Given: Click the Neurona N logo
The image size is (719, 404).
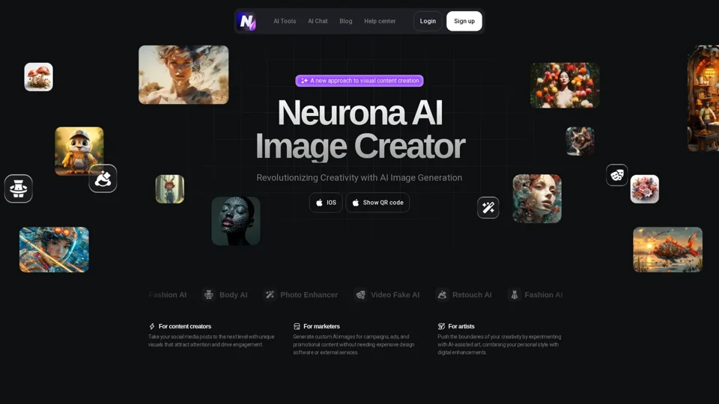Looking at the screenshot, I should 246,21.
